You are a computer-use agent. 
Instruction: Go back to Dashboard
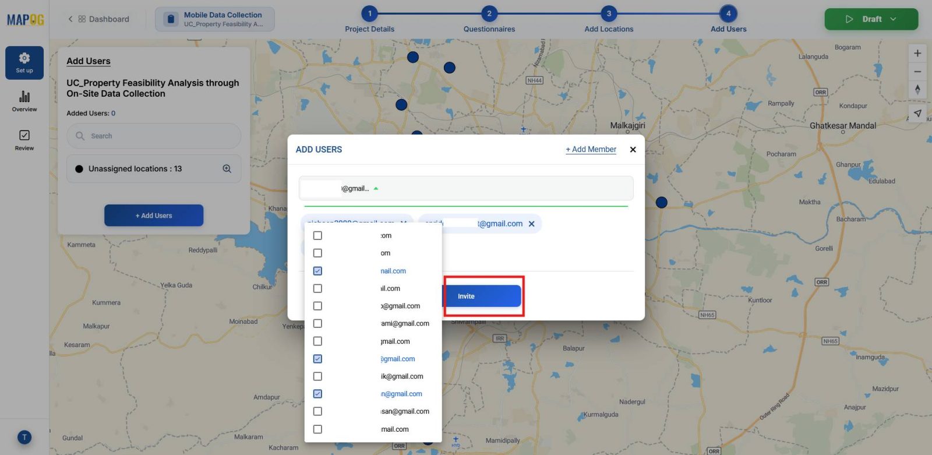[x=98, y=19]
